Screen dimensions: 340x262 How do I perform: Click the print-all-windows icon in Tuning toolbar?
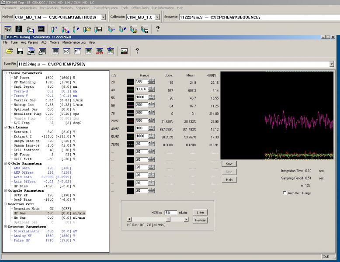[x=31, y=51]
